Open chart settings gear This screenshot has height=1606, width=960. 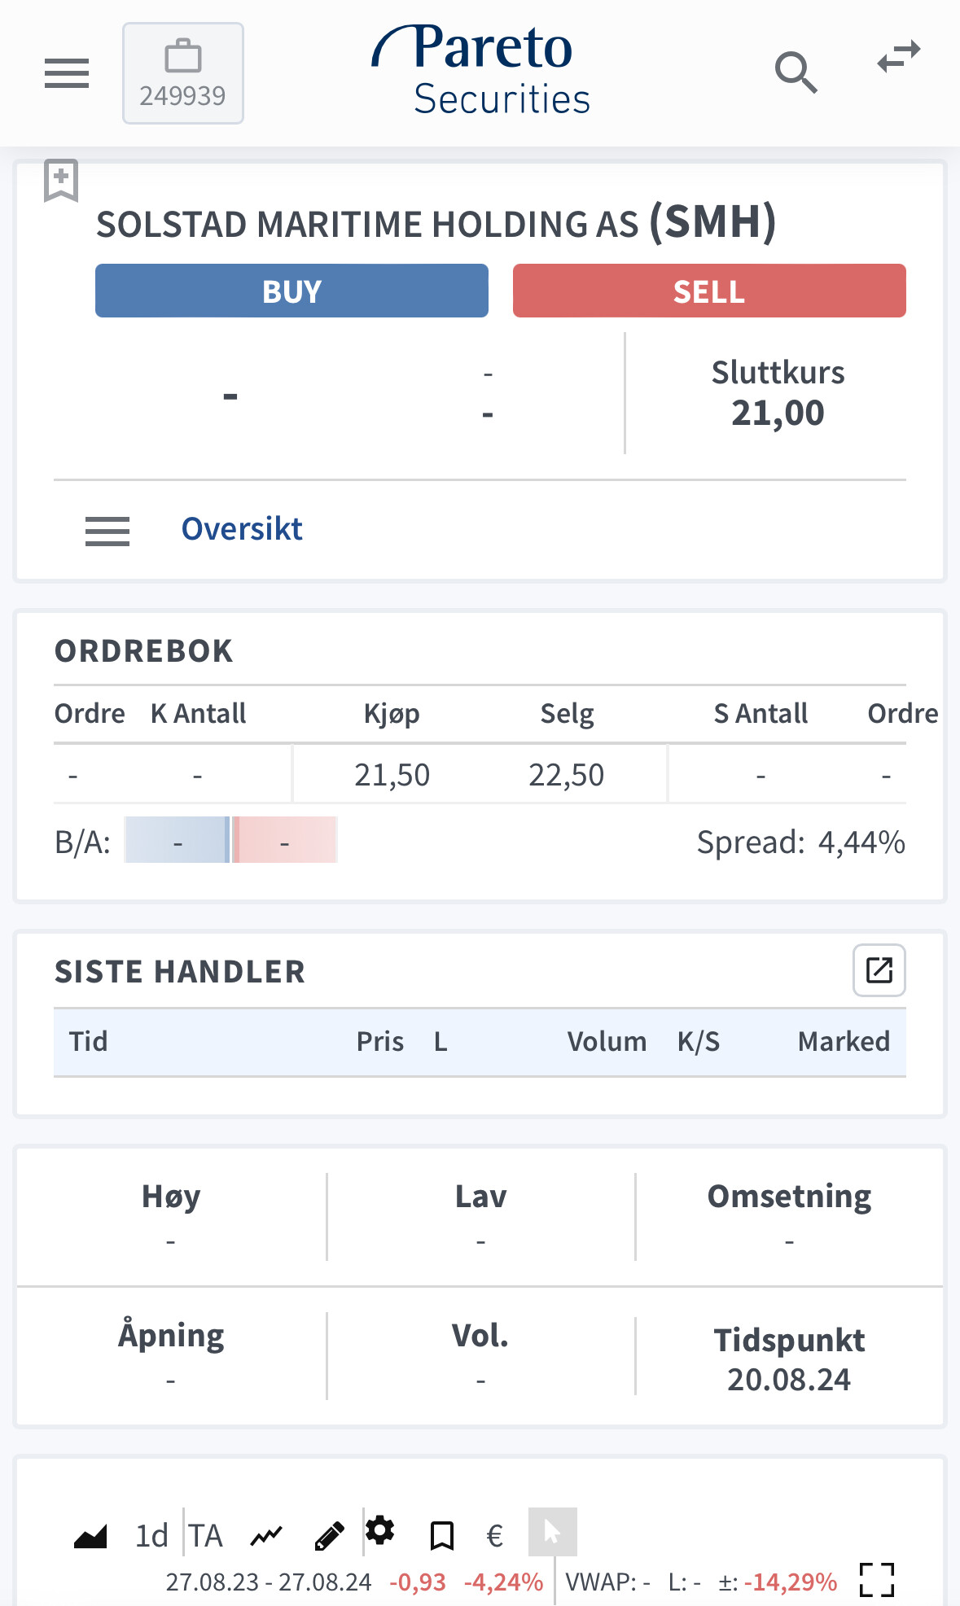coord(380,1530)
